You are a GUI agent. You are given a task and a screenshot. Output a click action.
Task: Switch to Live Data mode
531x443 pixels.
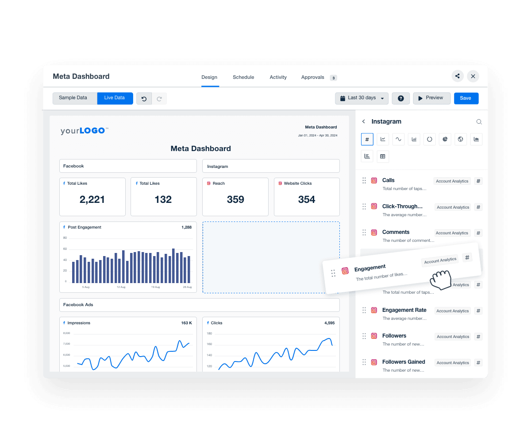tap(115, 98)
